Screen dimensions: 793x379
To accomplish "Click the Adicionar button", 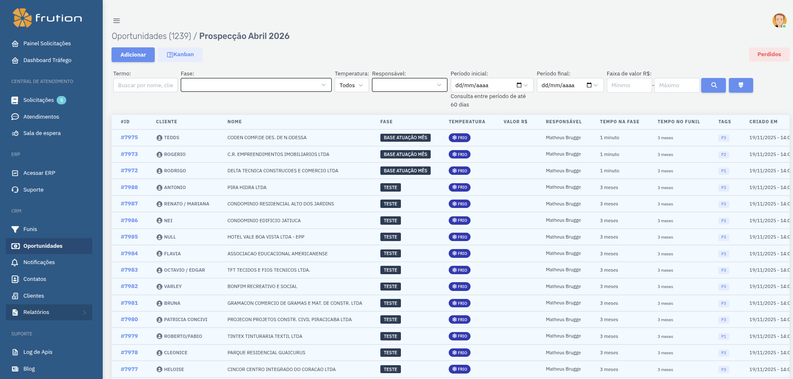I will point(133,55).
